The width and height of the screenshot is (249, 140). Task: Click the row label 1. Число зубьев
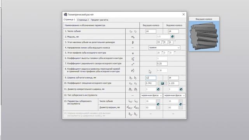pyautogui.click(x=73, y=31)
